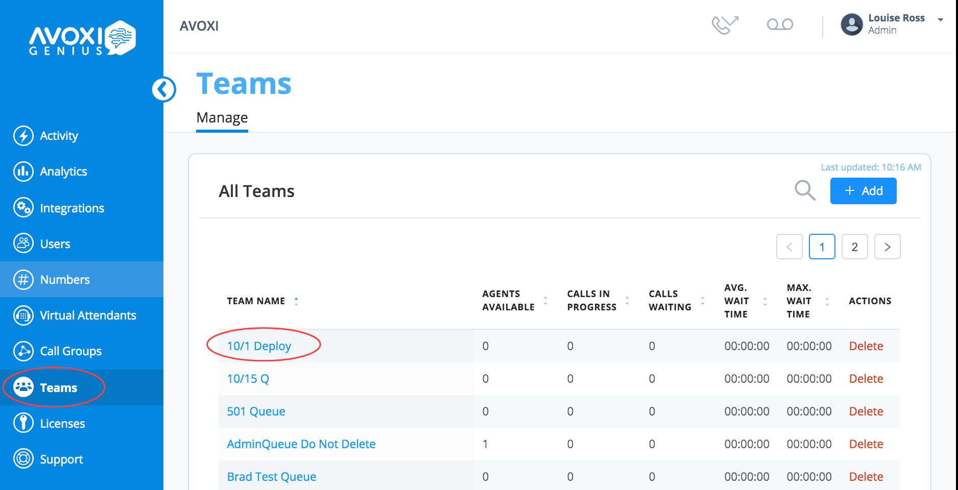Select the Analytics bar-chart icon

pos(23,171)
